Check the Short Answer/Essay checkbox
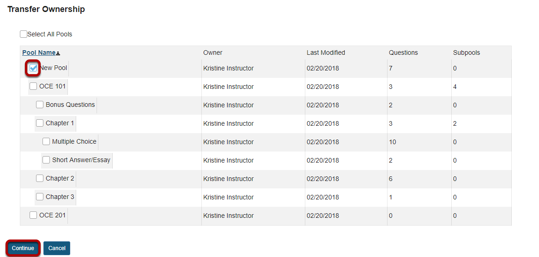The width and height of the screenshot is (539, 257). coord(46,160)
